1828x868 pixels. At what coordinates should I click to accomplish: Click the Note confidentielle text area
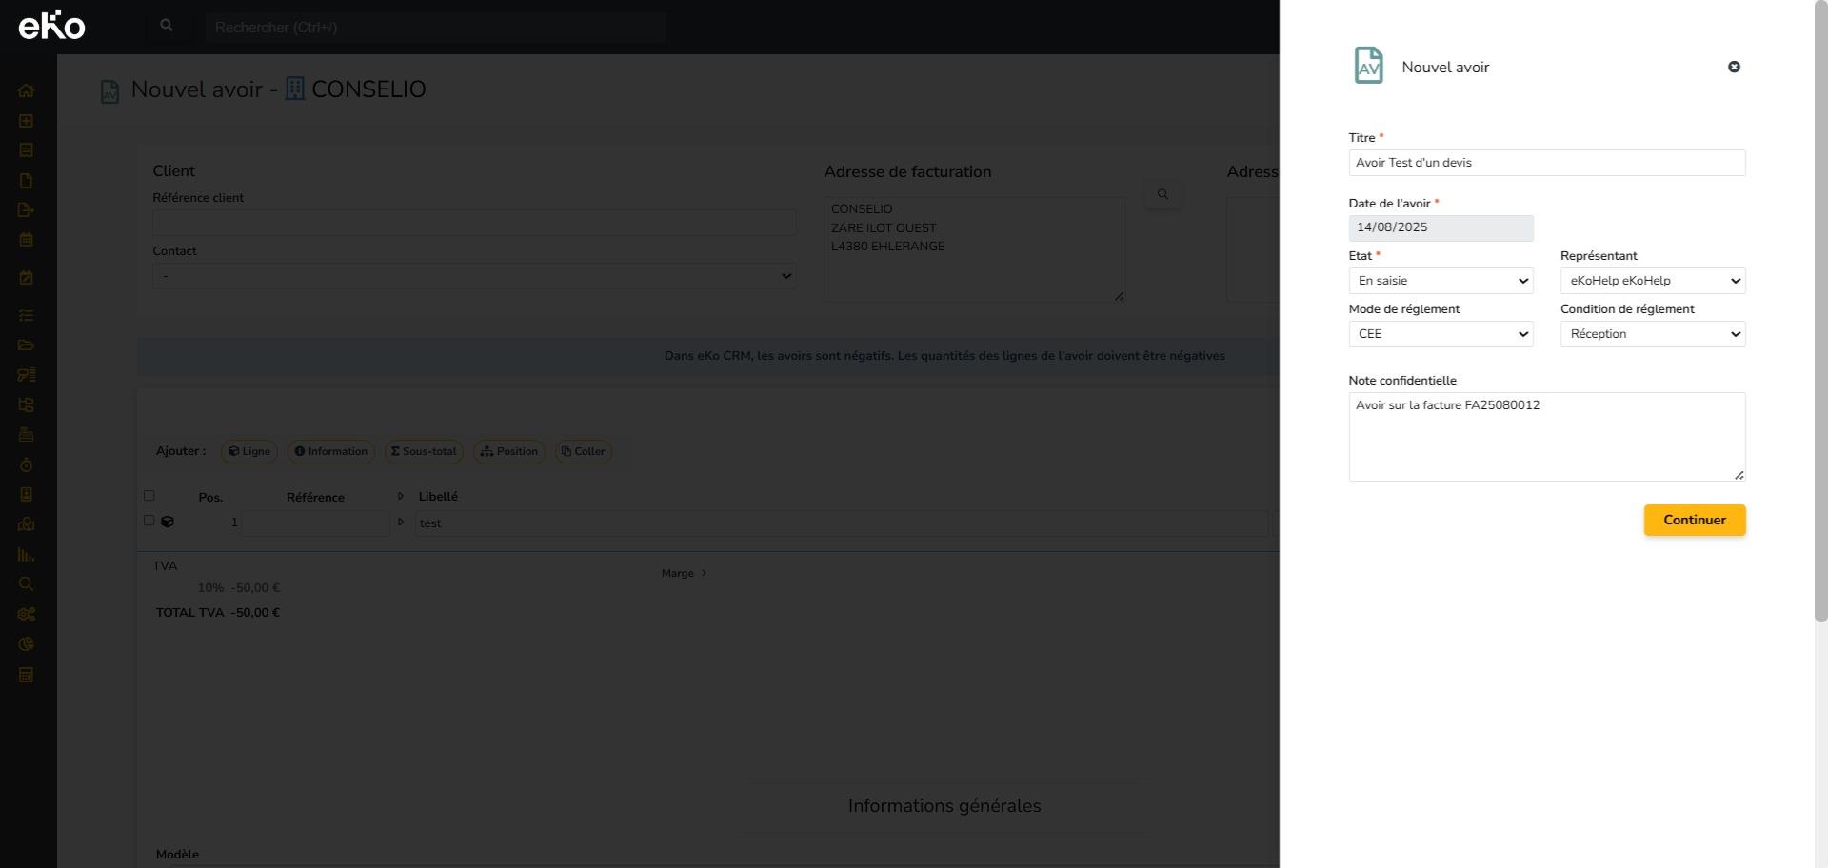tap(1546, 436)
